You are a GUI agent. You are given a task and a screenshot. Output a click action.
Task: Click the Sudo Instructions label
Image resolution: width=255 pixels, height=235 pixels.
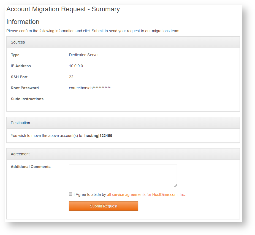tap(27, 99)
